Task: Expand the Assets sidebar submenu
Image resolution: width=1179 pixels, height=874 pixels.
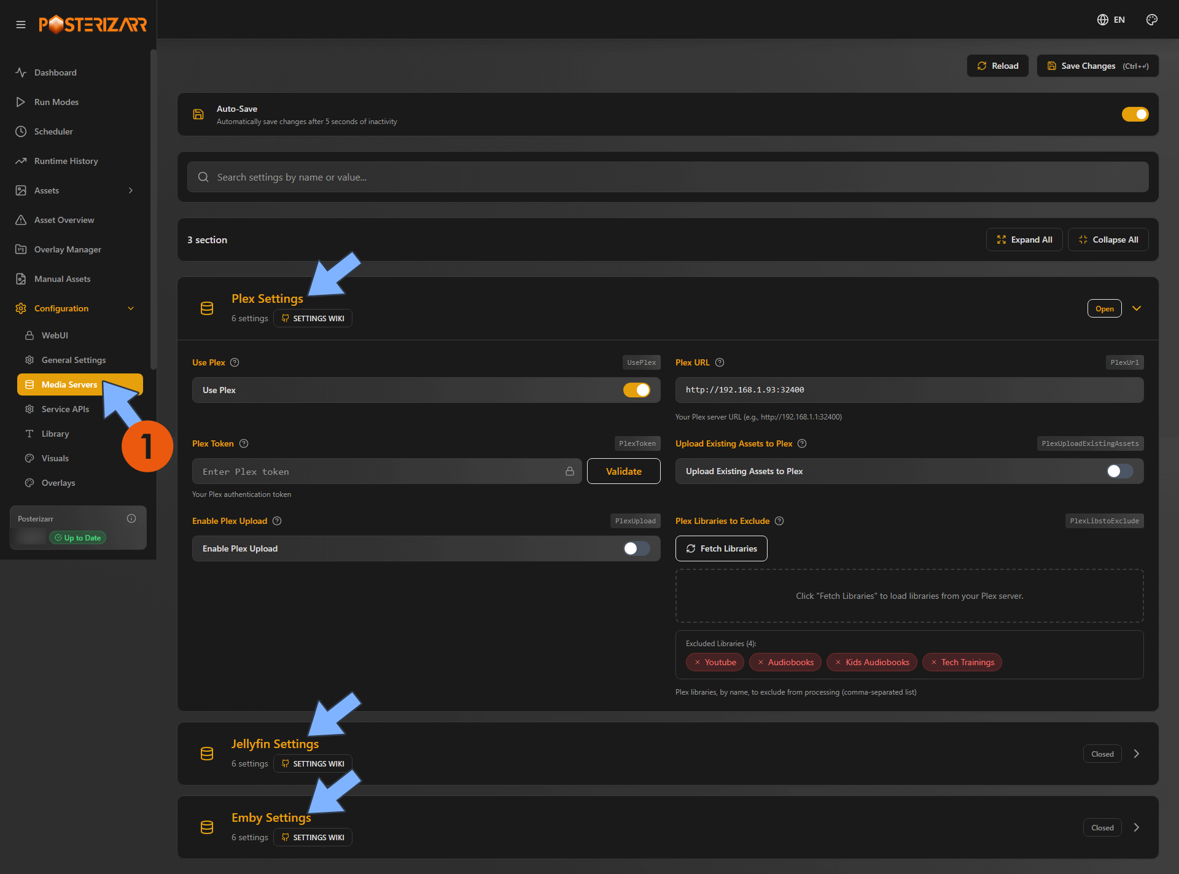Action: click(x=130, y=190)
